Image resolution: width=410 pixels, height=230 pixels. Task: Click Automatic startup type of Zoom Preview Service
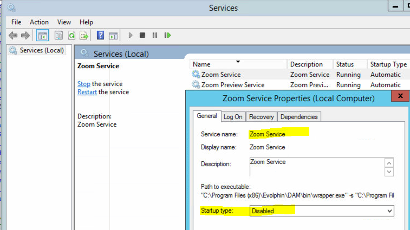pos(386,85)
